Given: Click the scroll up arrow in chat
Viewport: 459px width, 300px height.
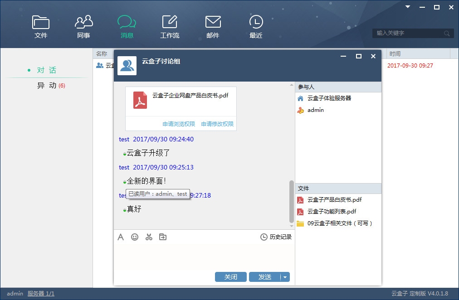Looking at the screenshot, I should click(x=292, y=85).
